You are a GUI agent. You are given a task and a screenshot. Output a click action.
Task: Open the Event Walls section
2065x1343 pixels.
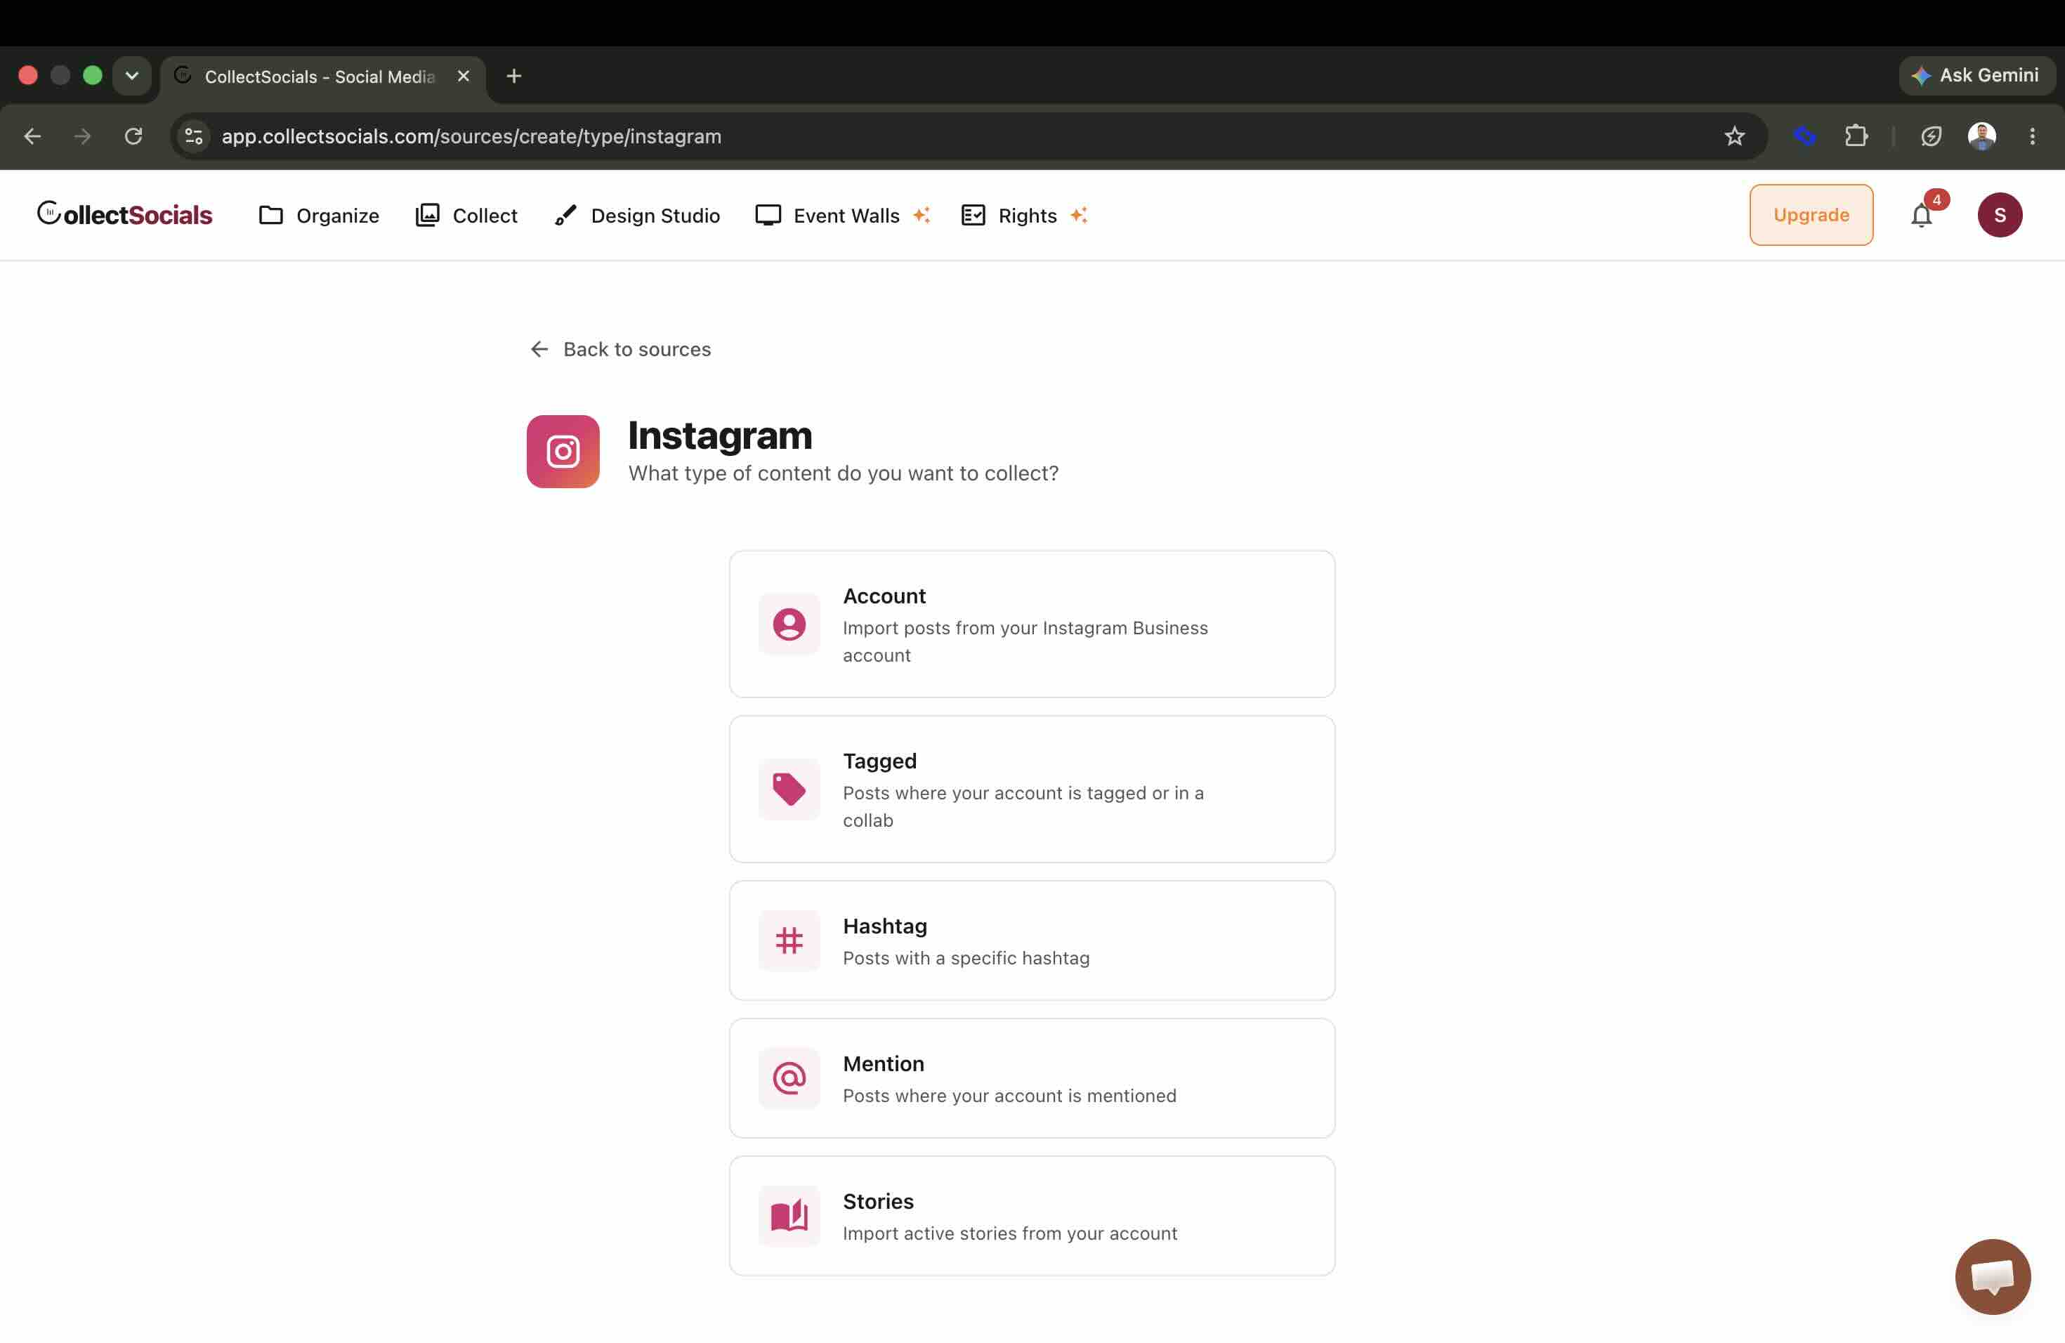point(842,215)
